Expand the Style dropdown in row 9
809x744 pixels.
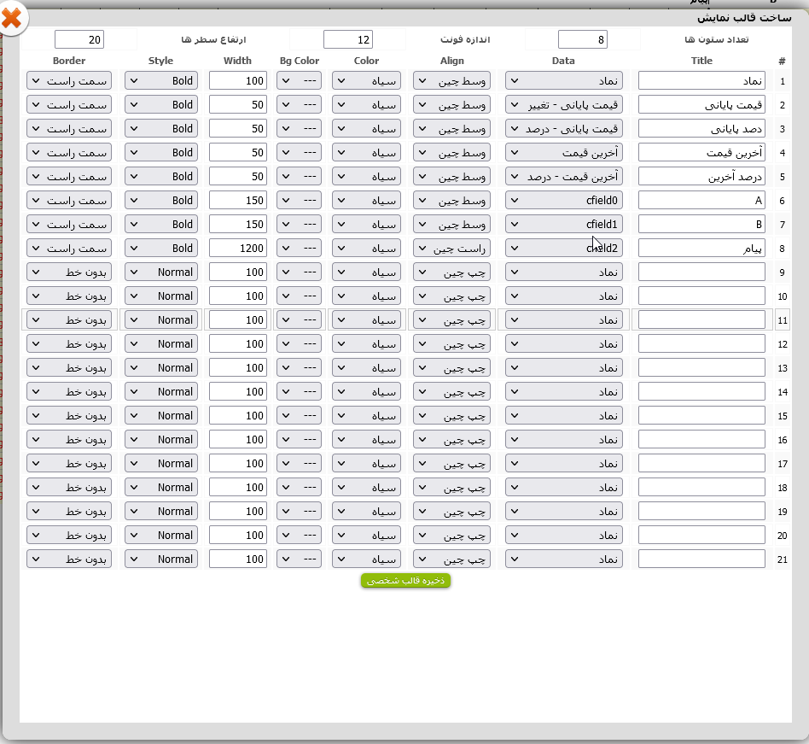coord(161,272)
